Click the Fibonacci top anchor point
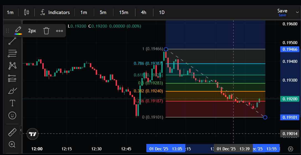 click(166, 49)
